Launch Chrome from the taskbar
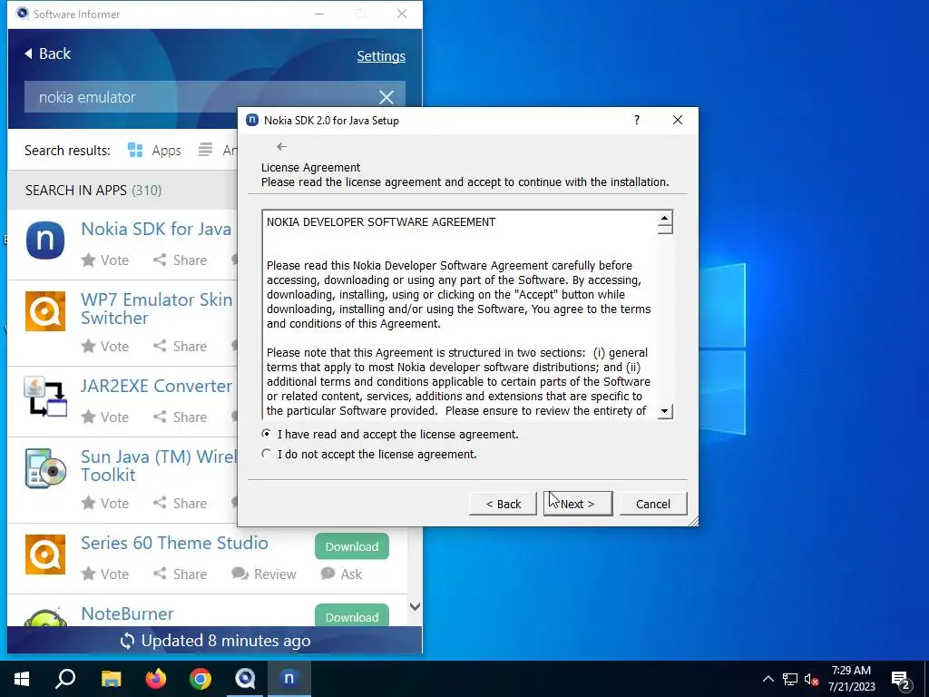Viewport: 929px width, 697px height. pyautogui.click(x=200, y=679)
